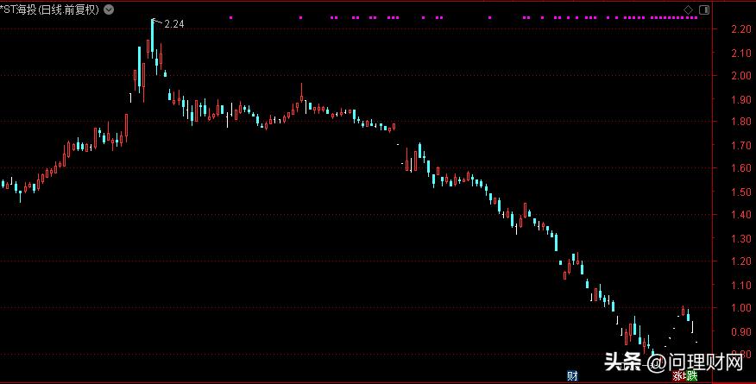Click the 1.90 price axis label
Screen dimensions: 756x384
[x=741, y=99]
